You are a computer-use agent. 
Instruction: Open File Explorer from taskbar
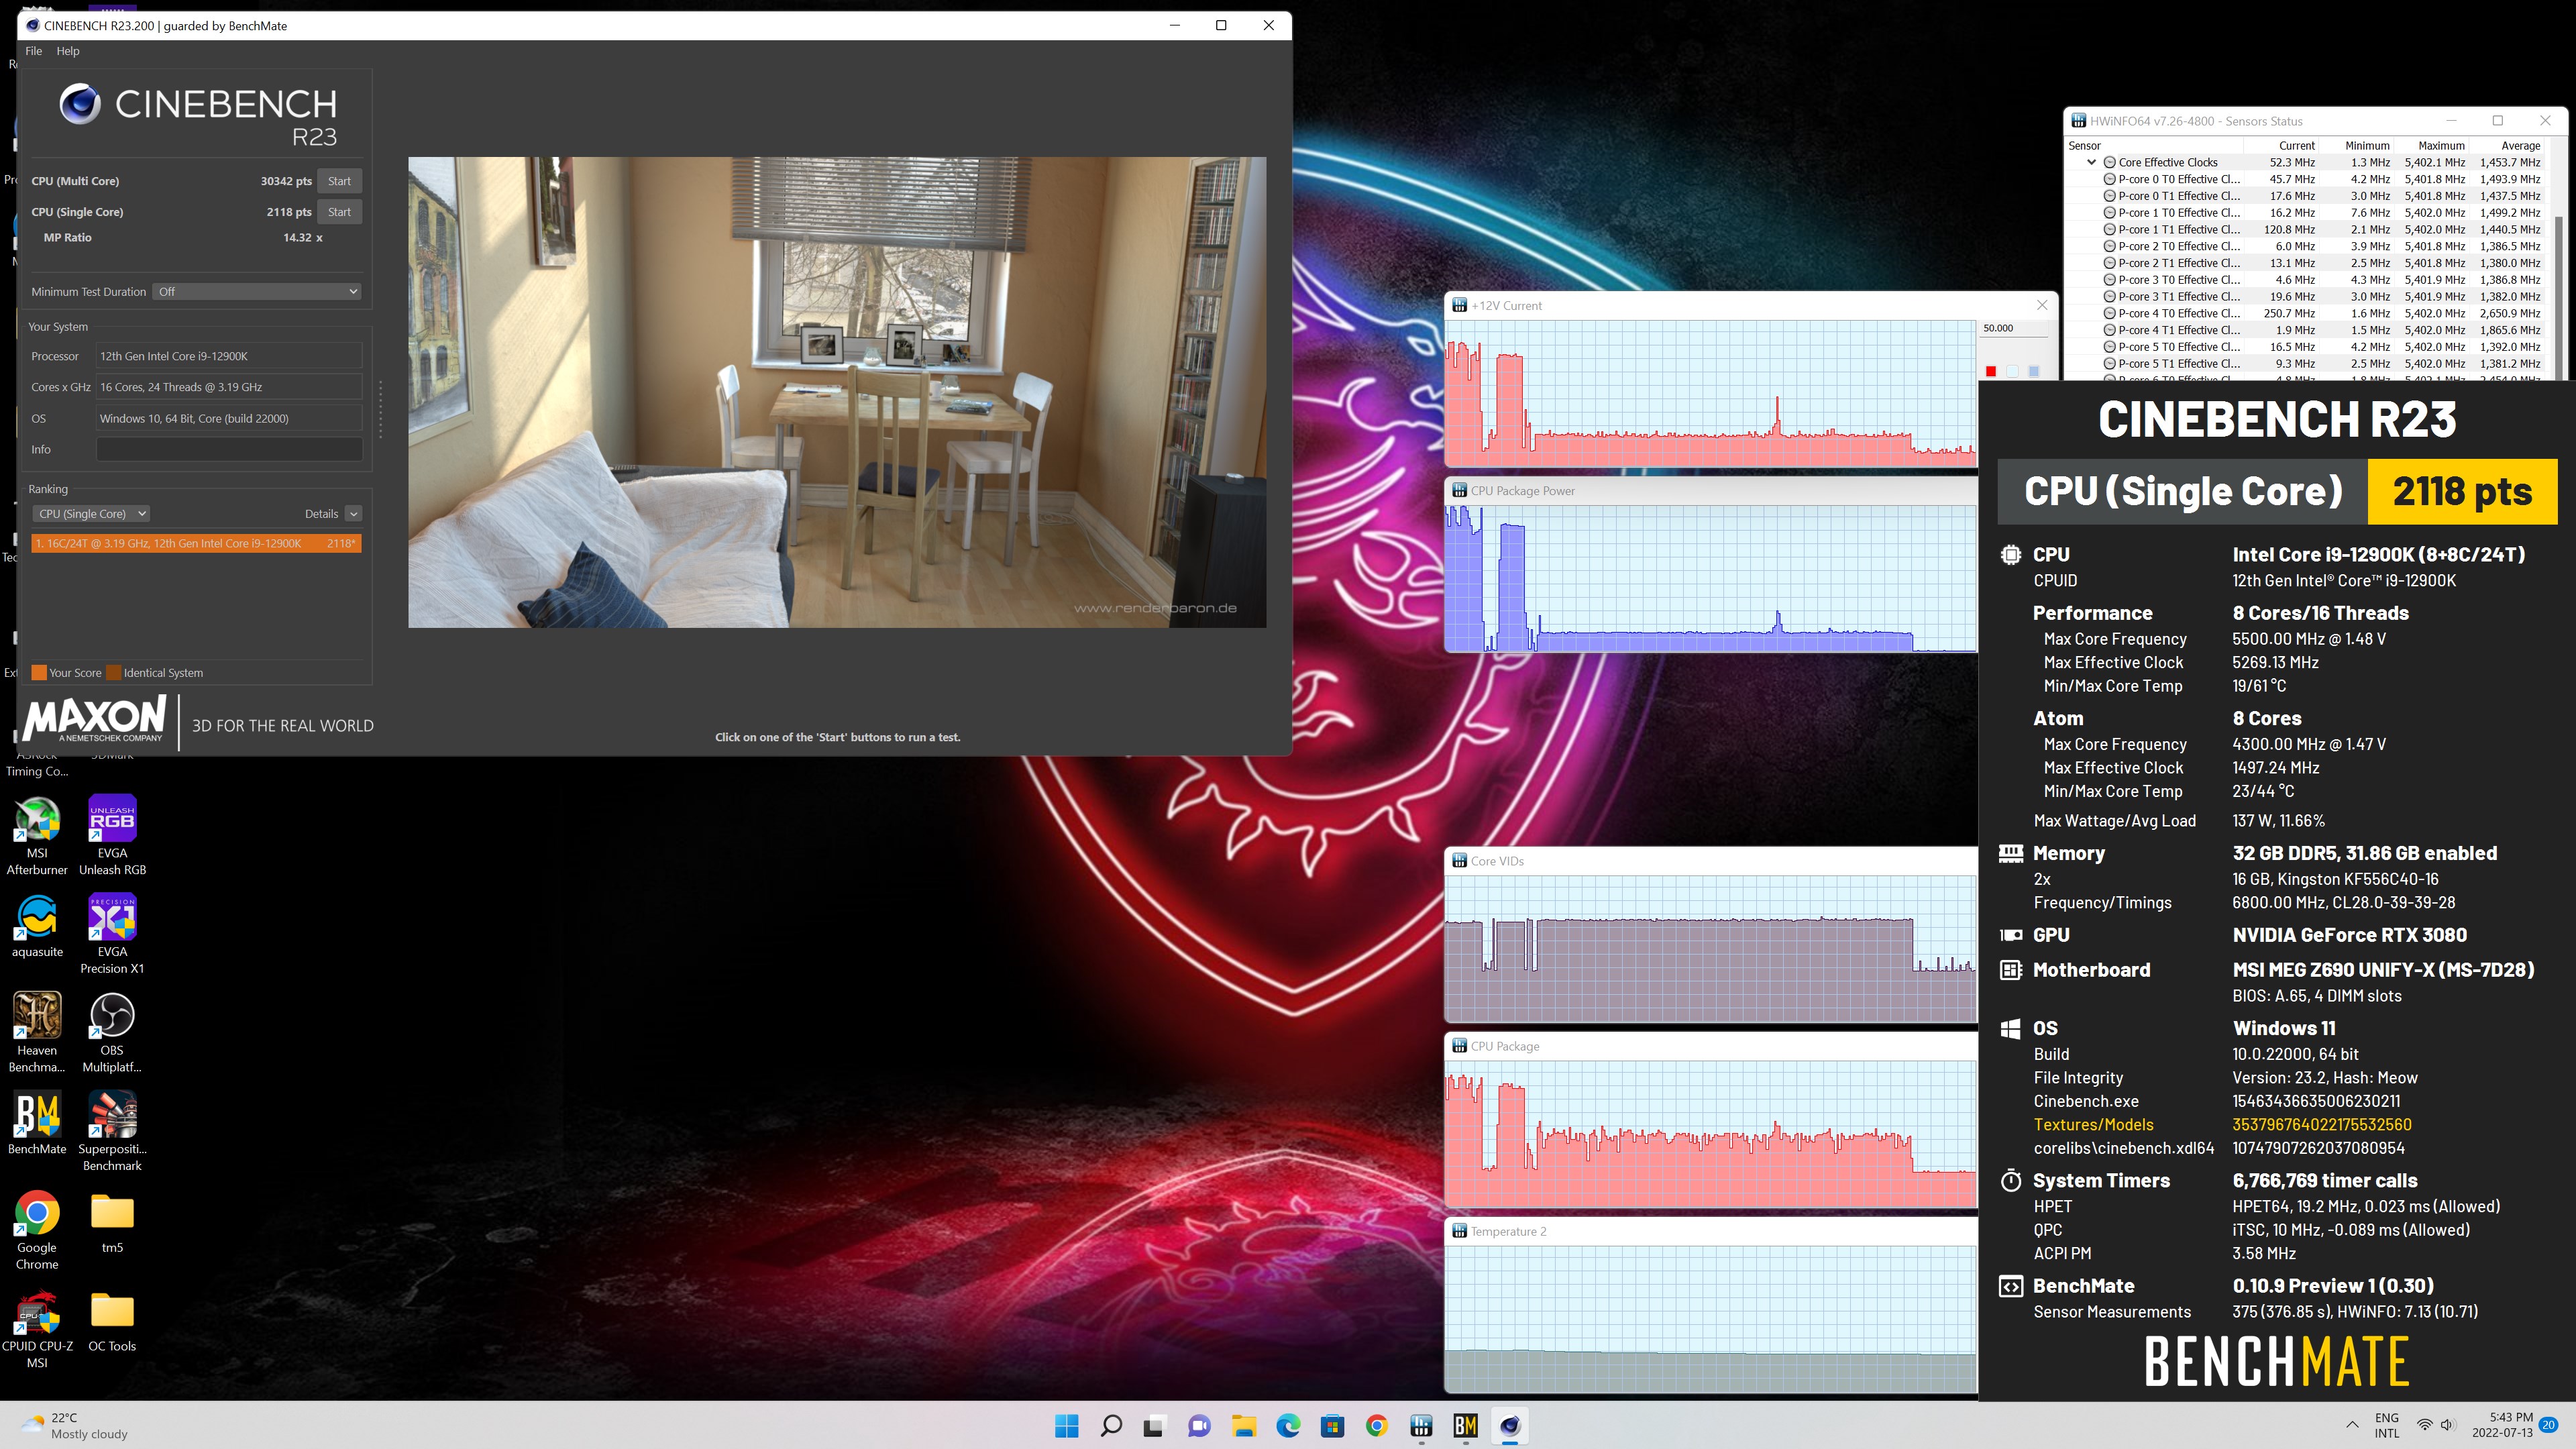click(x=1244, y=1426)
